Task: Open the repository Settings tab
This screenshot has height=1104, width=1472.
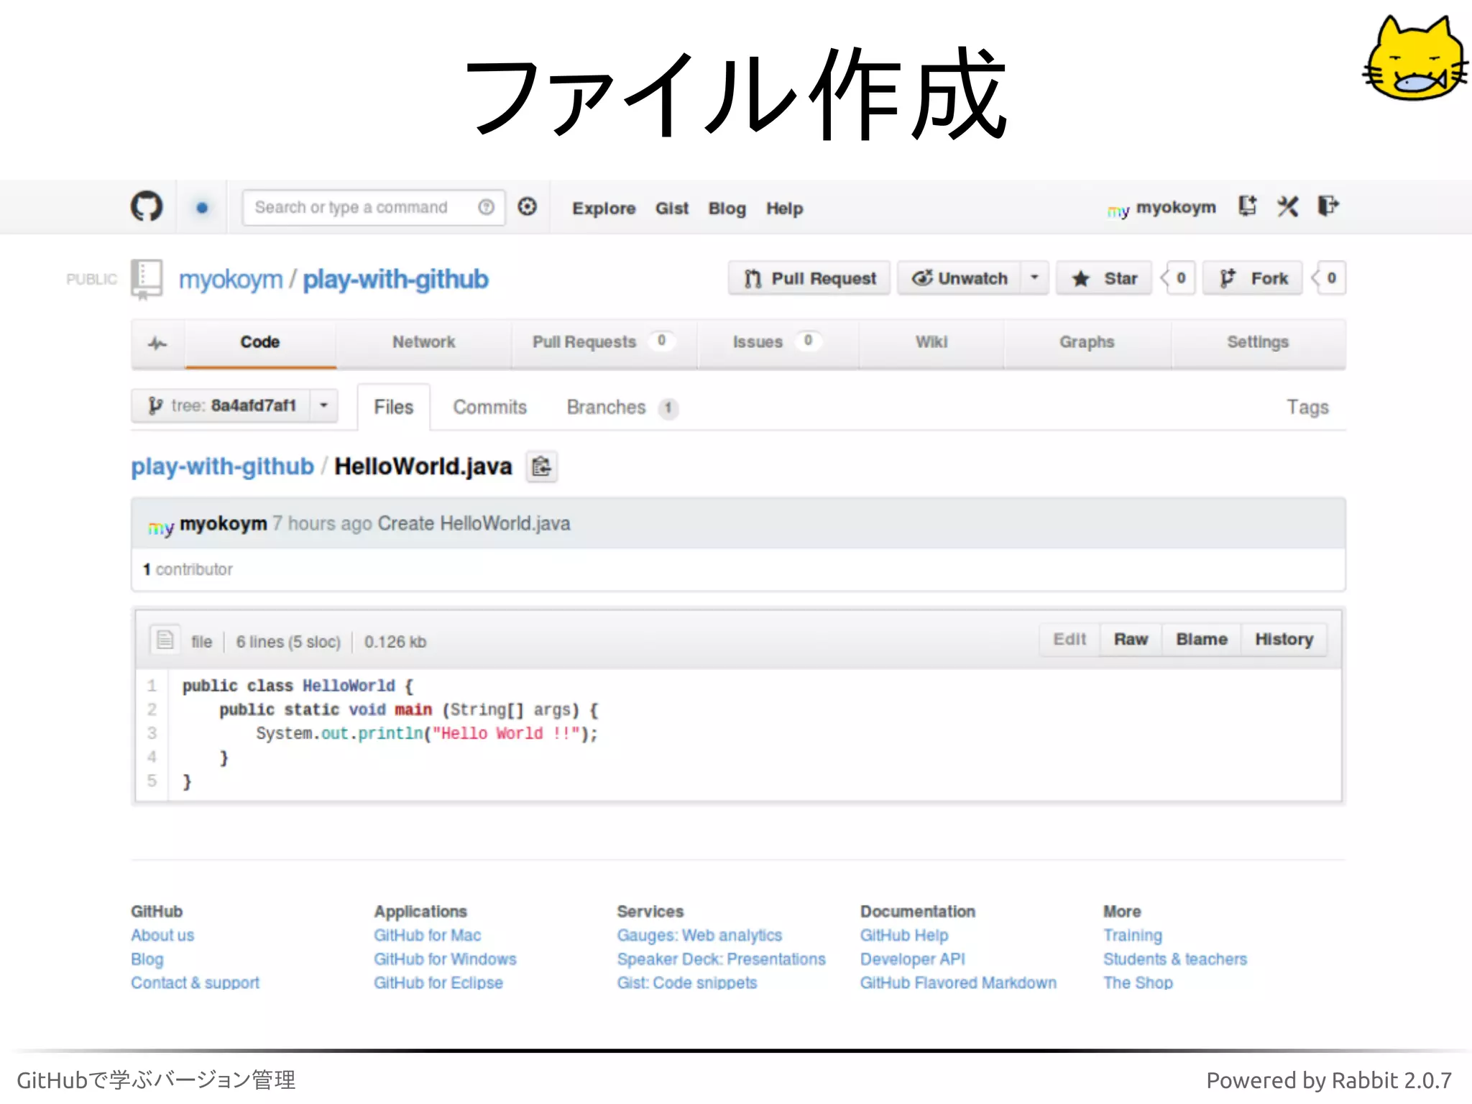Action: [1258, 343]
